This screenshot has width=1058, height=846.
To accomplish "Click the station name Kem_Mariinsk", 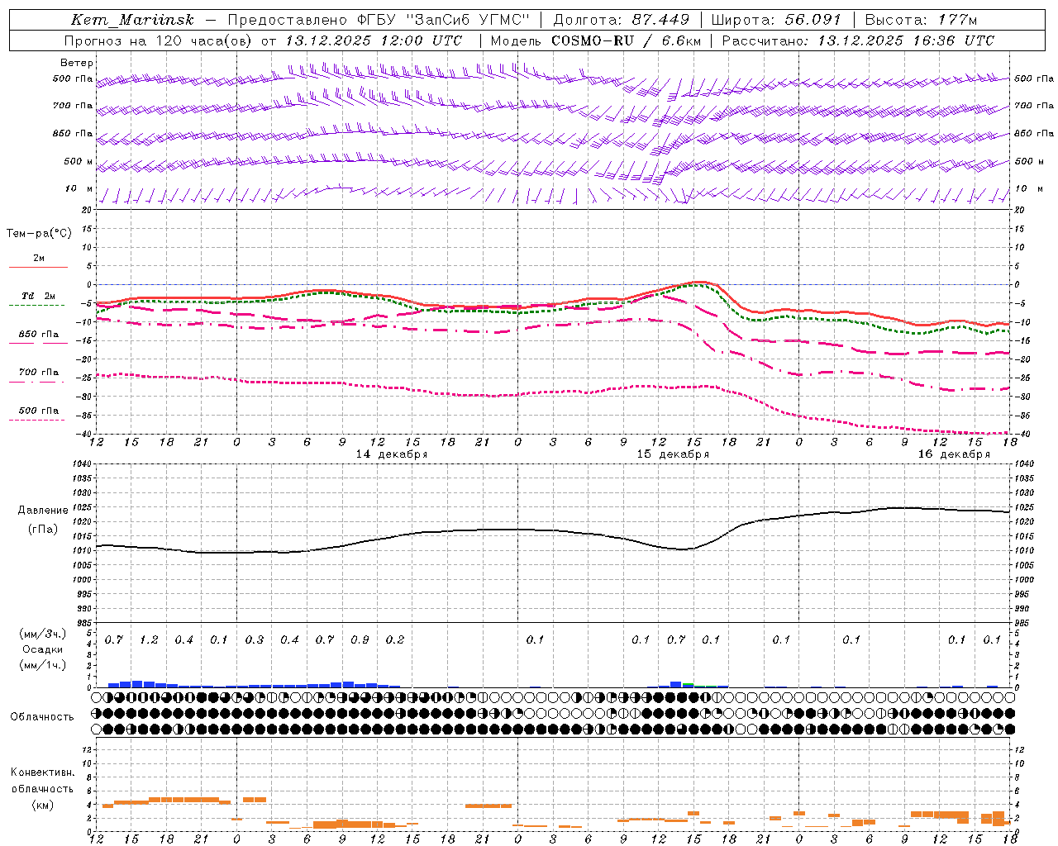I will pos(132,20).
